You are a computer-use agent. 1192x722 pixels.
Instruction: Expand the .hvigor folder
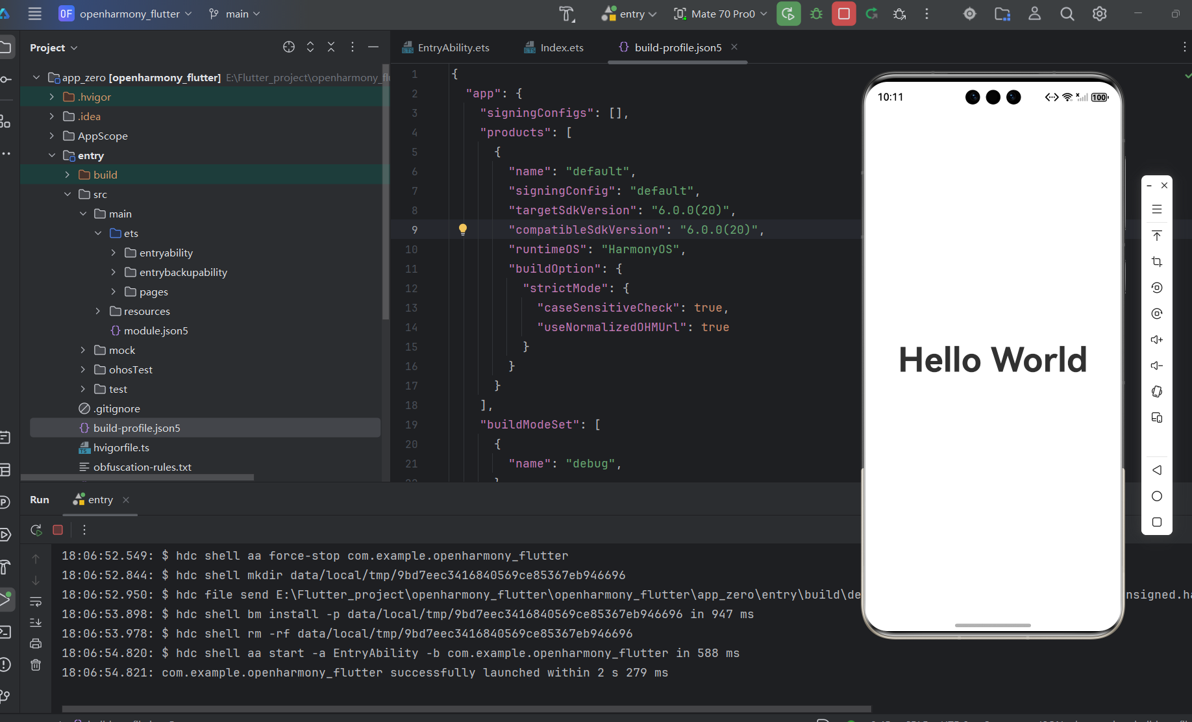[52, 97]
